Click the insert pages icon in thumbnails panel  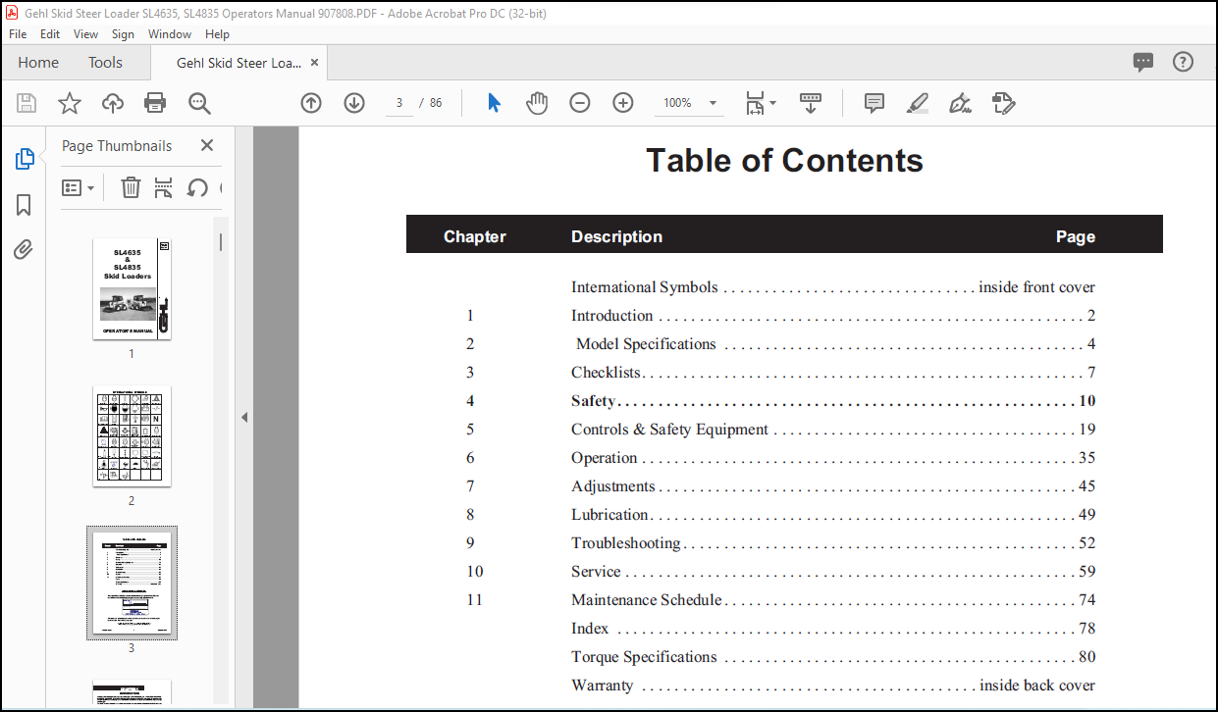164,187
